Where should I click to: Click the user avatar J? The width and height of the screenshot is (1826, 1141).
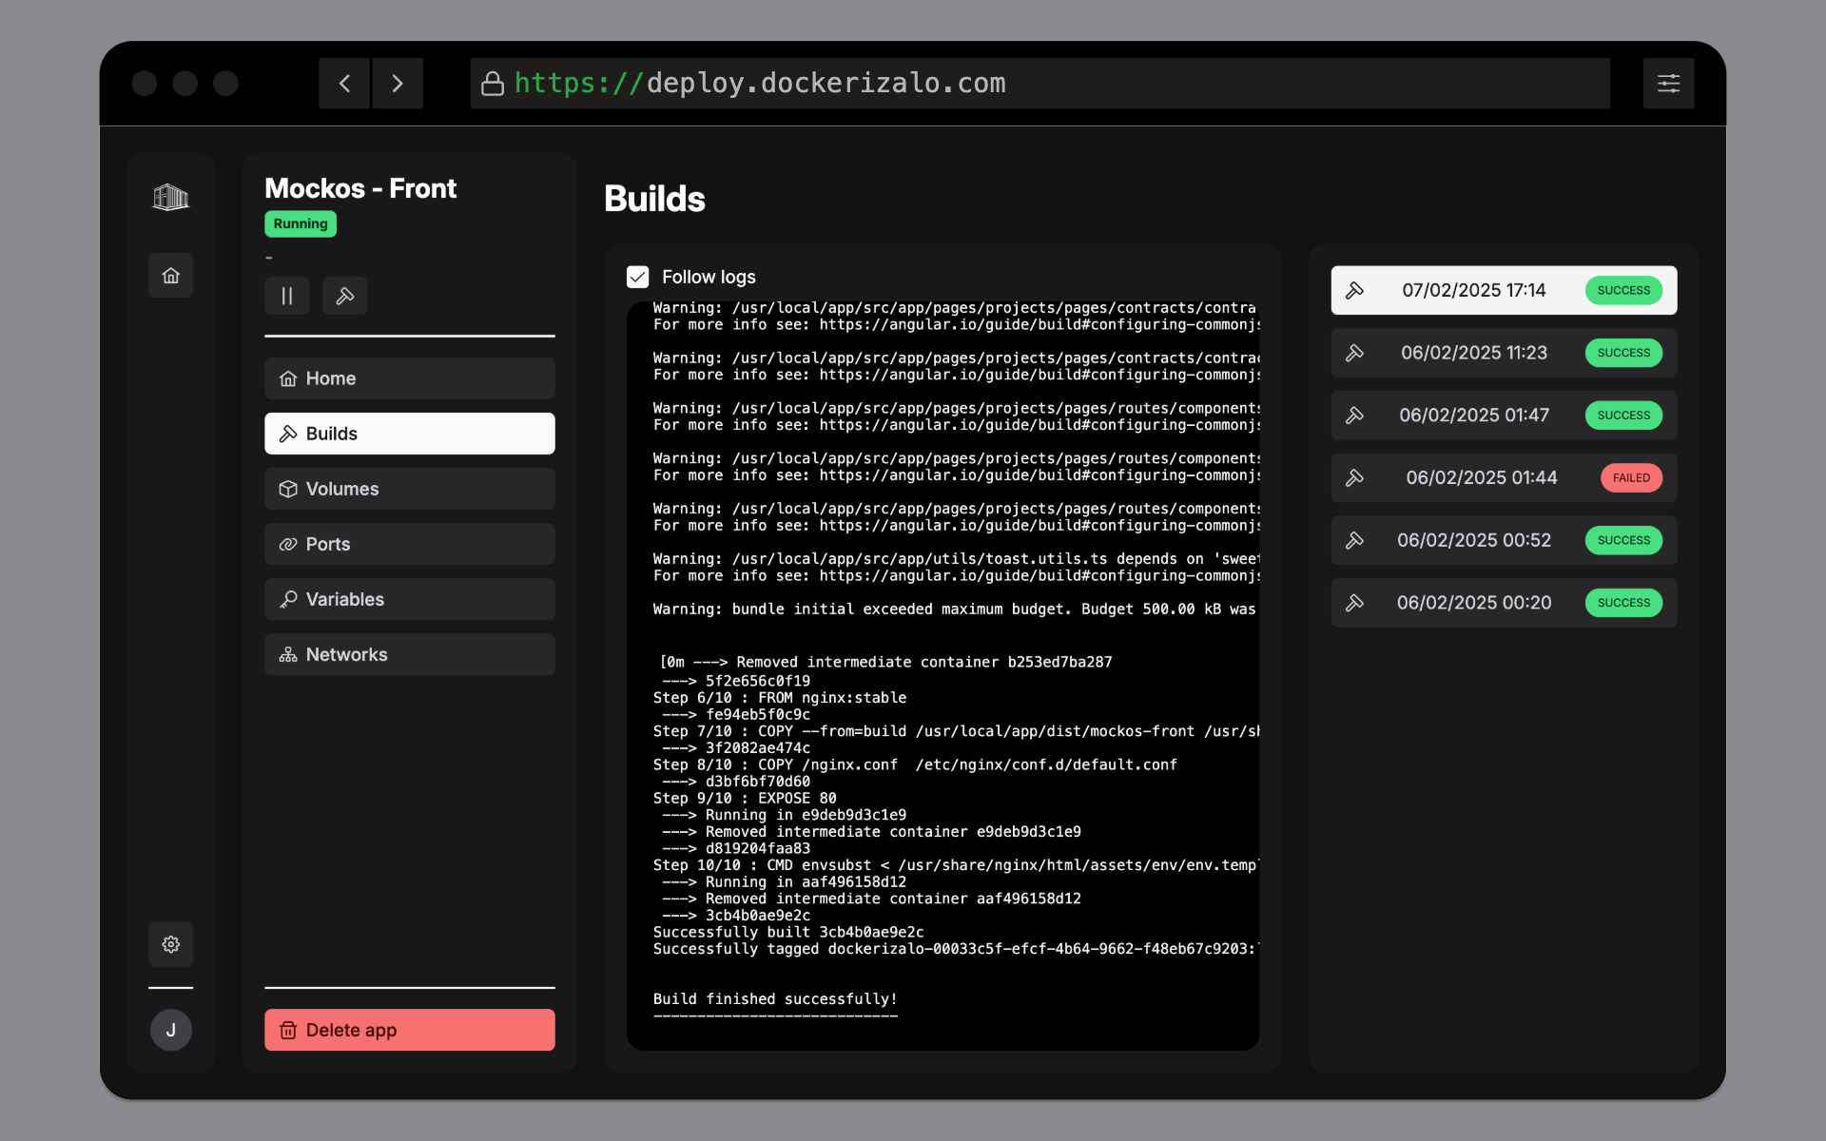click(x=171, y=1030)
